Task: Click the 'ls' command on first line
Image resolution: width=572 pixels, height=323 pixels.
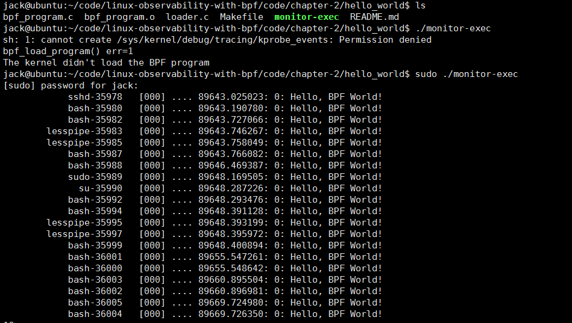Action: click(421, 5)
